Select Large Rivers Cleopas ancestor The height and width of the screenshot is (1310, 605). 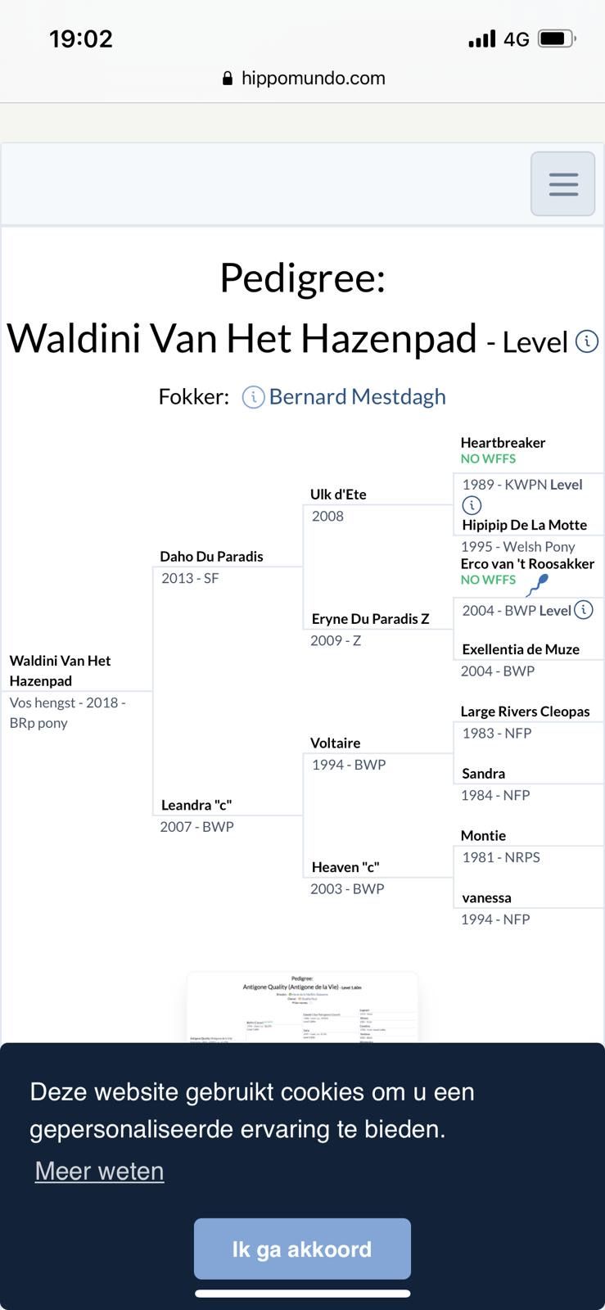[x=525, y=711]
